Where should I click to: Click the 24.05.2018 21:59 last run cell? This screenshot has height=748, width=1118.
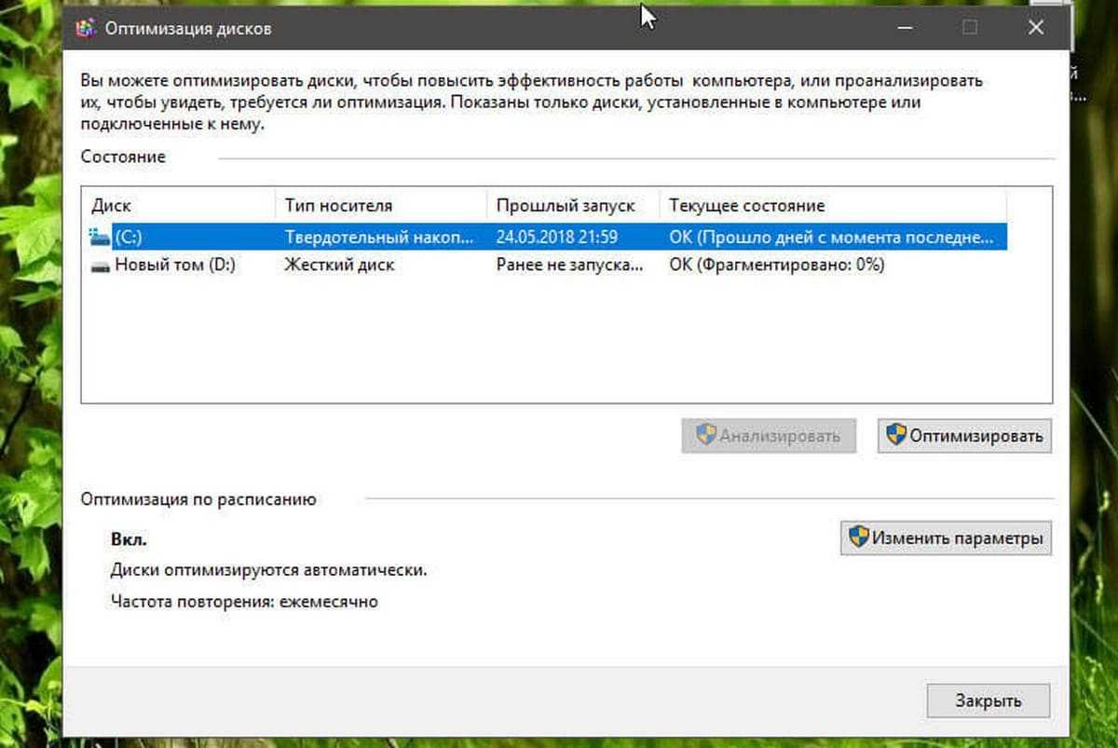pos(556,237)
